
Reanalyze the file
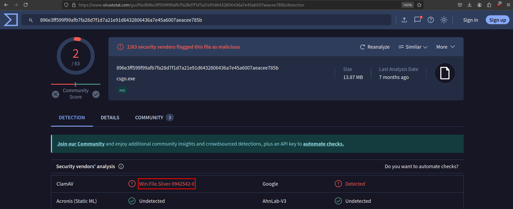[375, 47]
